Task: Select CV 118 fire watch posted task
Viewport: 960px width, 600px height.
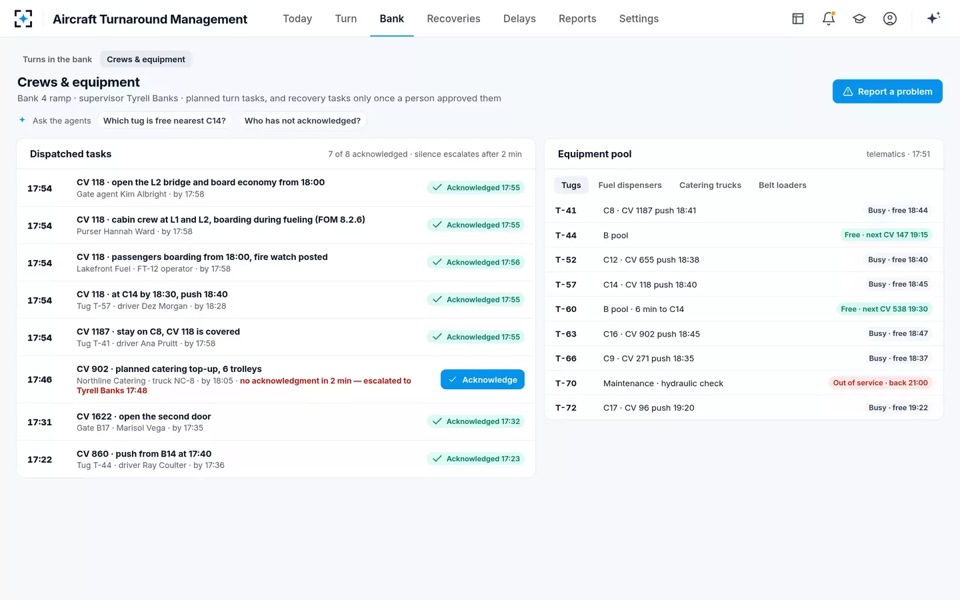Action: [276, 263]
